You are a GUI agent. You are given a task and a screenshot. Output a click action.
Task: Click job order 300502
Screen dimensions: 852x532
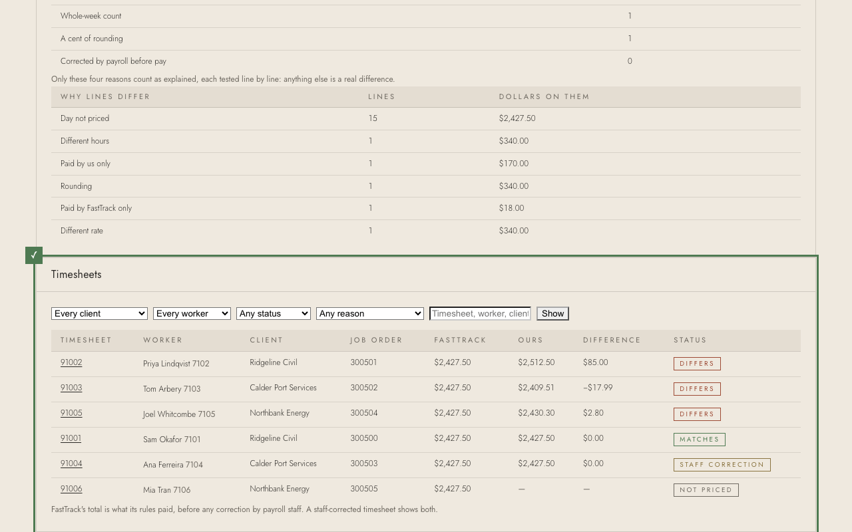[x=364, y=388]
